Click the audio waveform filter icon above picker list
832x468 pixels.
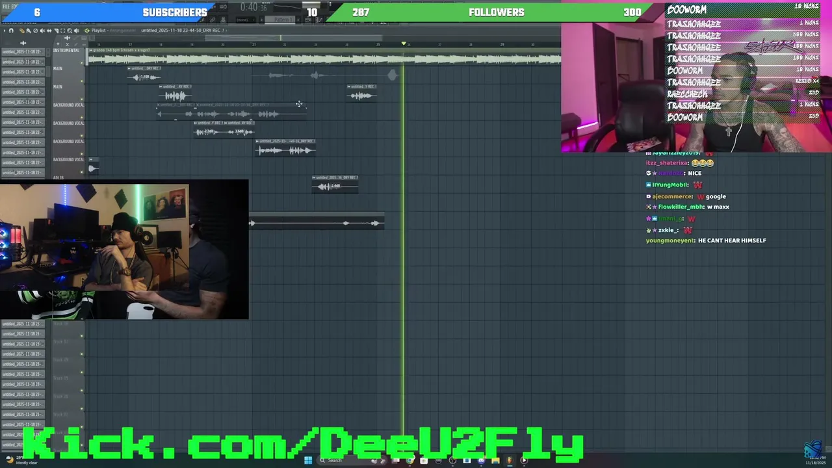point(23,43)
